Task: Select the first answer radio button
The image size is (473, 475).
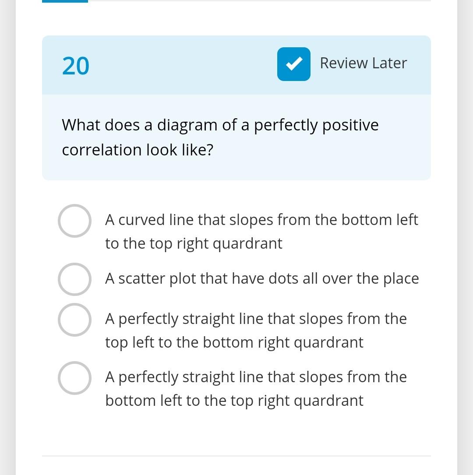Action: 74,221
